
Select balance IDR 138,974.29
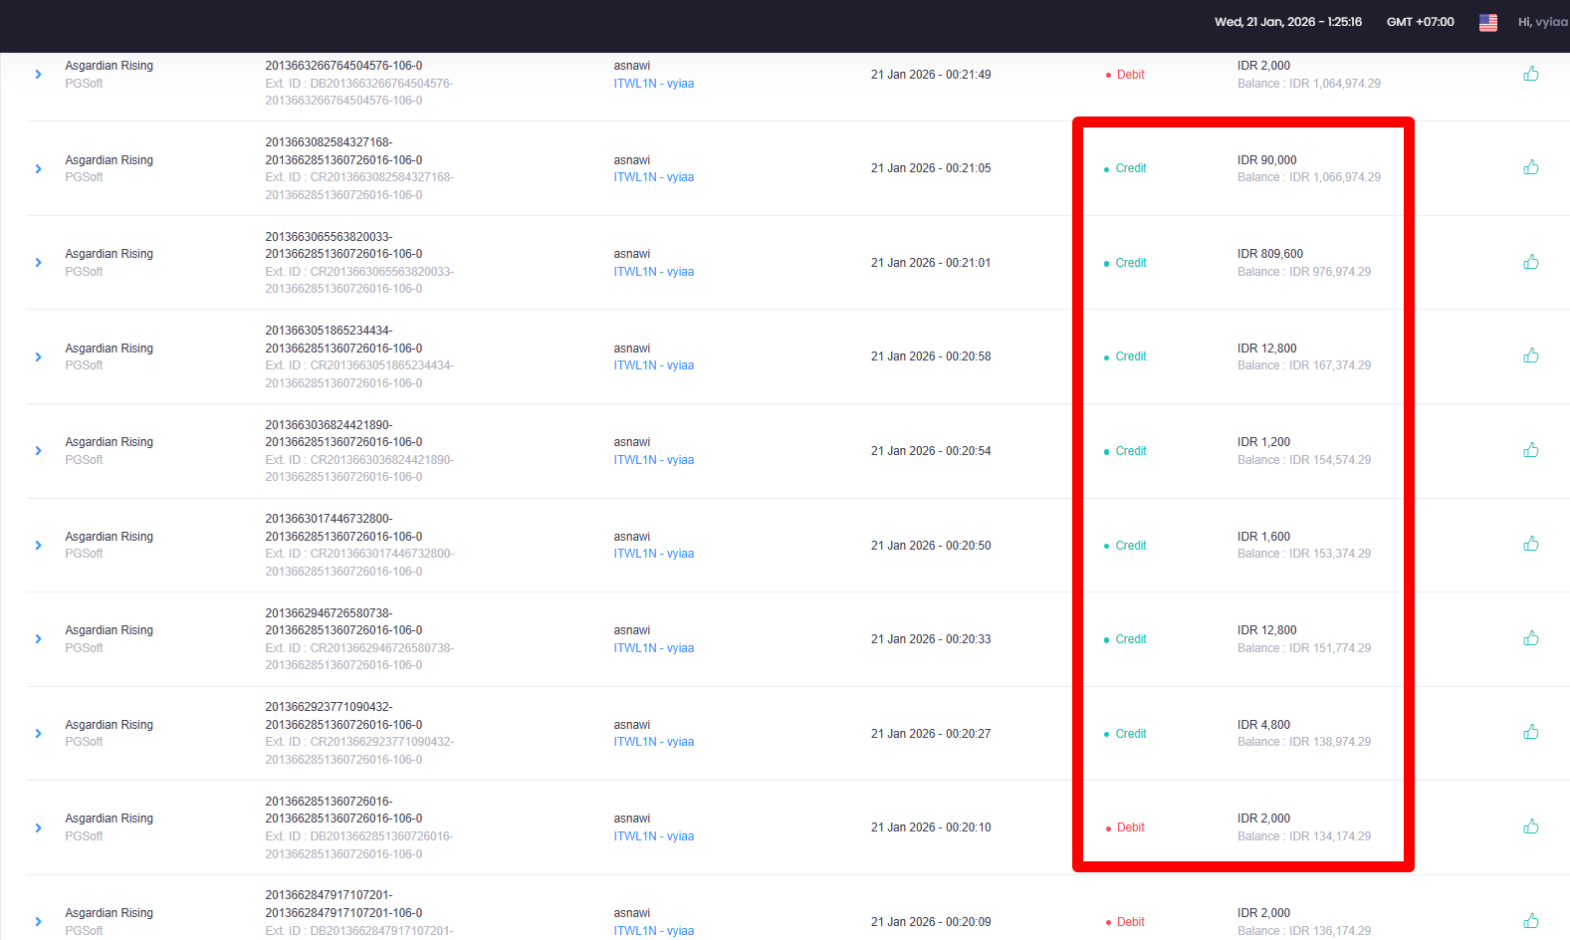pyautogui.click(x=1330, y=742)
